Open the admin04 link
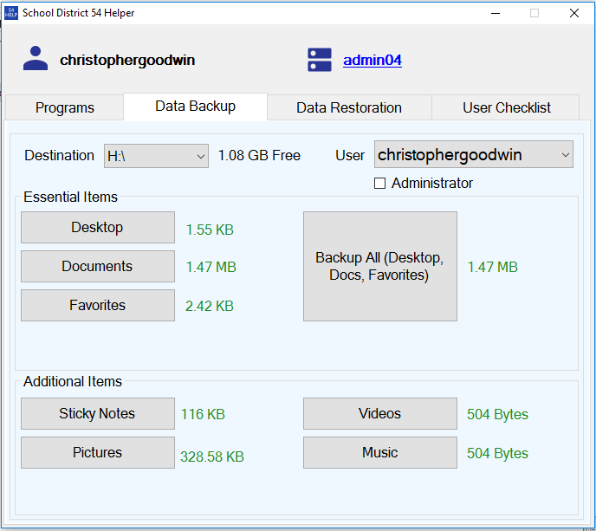The width and height of the screenshot is (596, 531). pyautogui.click(x=372, y=61)
